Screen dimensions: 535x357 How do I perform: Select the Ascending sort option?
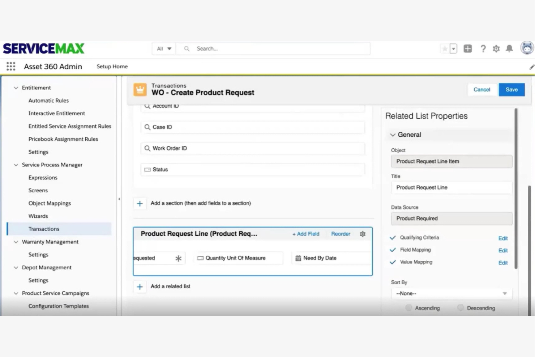[408, 308]
